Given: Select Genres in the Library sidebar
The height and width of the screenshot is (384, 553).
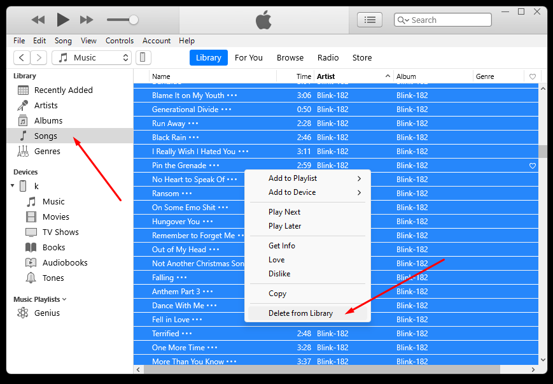Looking at the screenshot, I should [70, 151].
